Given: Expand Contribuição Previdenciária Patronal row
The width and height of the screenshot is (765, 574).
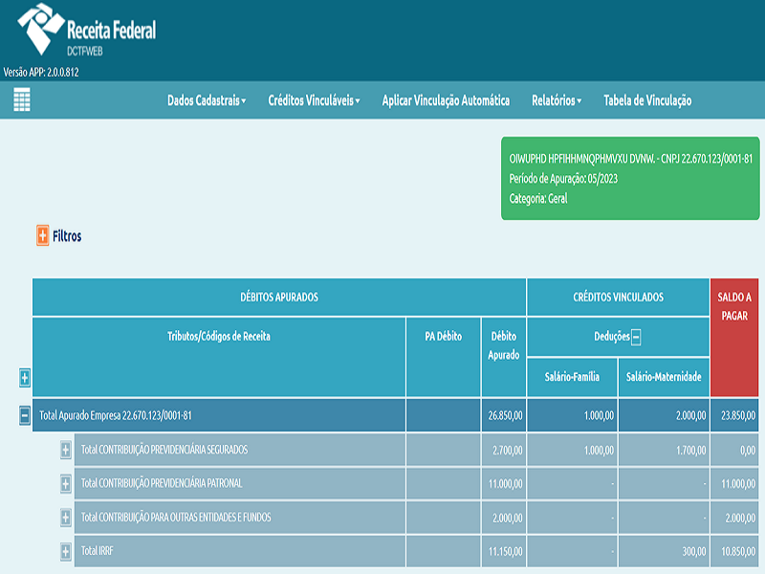Looking at the screenshot, I should pyautogui.click(x=66, y=483).
